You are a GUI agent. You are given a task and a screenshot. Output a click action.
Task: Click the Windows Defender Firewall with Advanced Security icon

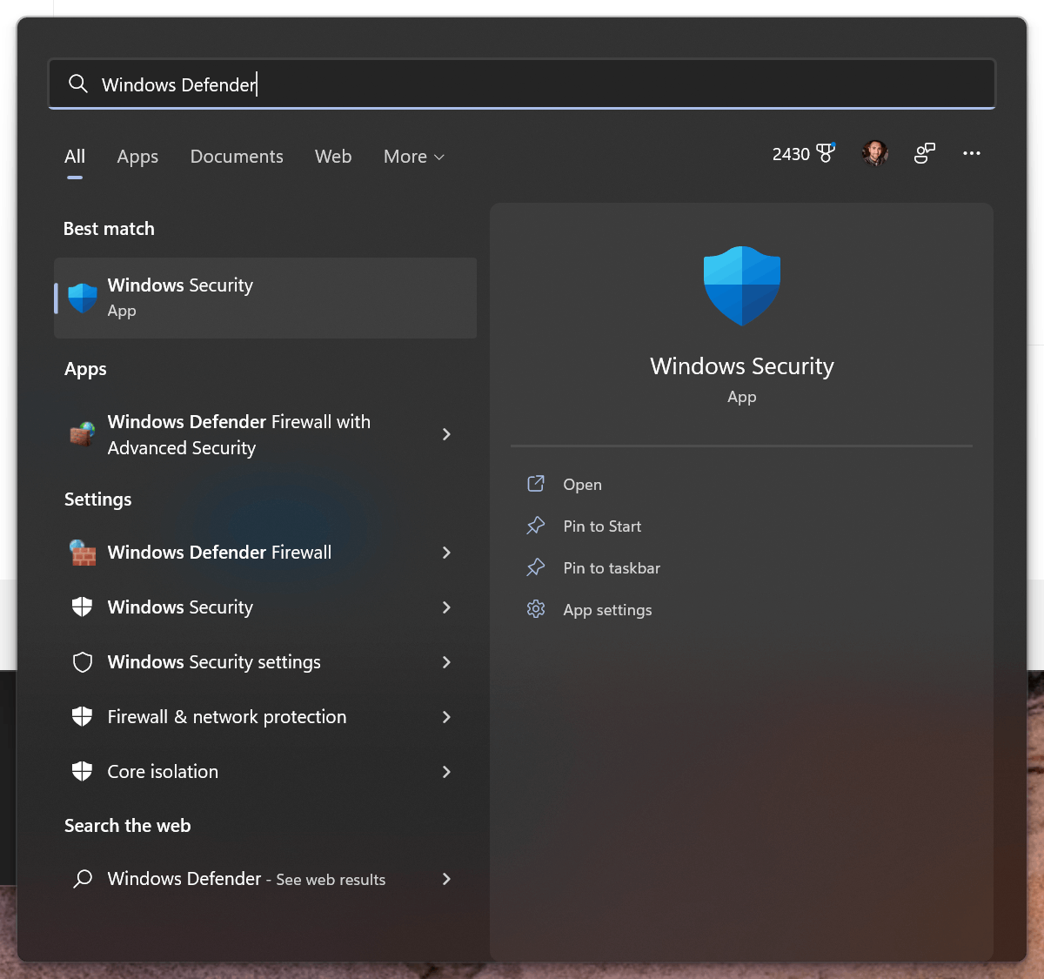[x=83, y=433]
